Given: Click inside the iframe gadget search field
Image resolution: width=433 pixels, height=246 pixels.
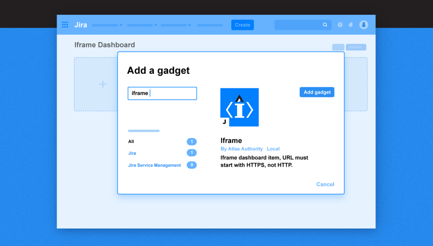Looking at the screenshot, I should coord(162,93).
